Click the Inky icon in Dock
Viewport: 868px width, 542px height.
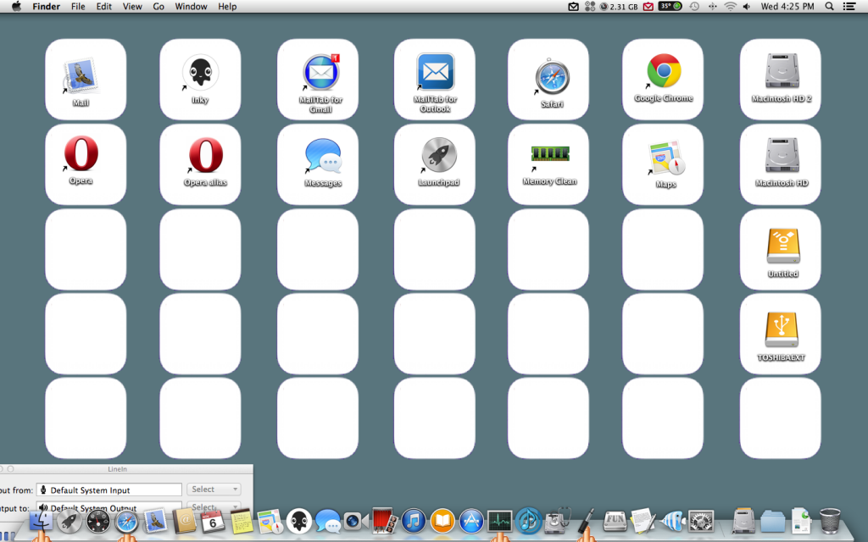click(x=299, y=521)
